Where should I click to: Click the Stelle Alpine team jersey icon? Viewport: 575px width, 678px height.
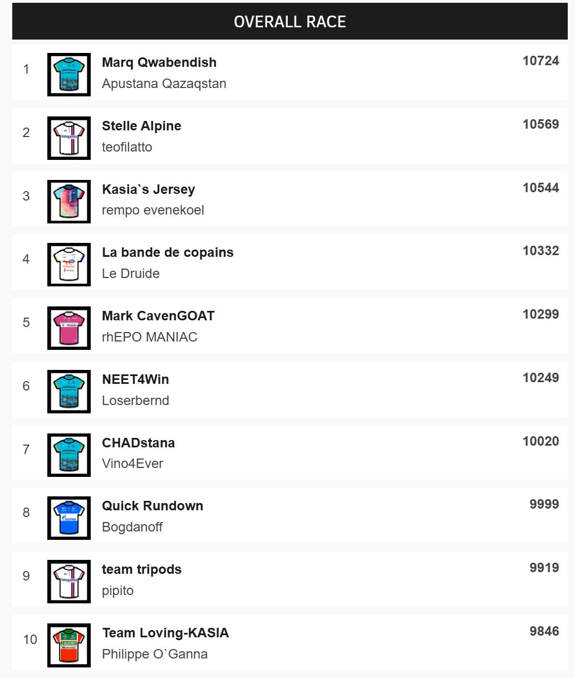click(x=69, y=138)
